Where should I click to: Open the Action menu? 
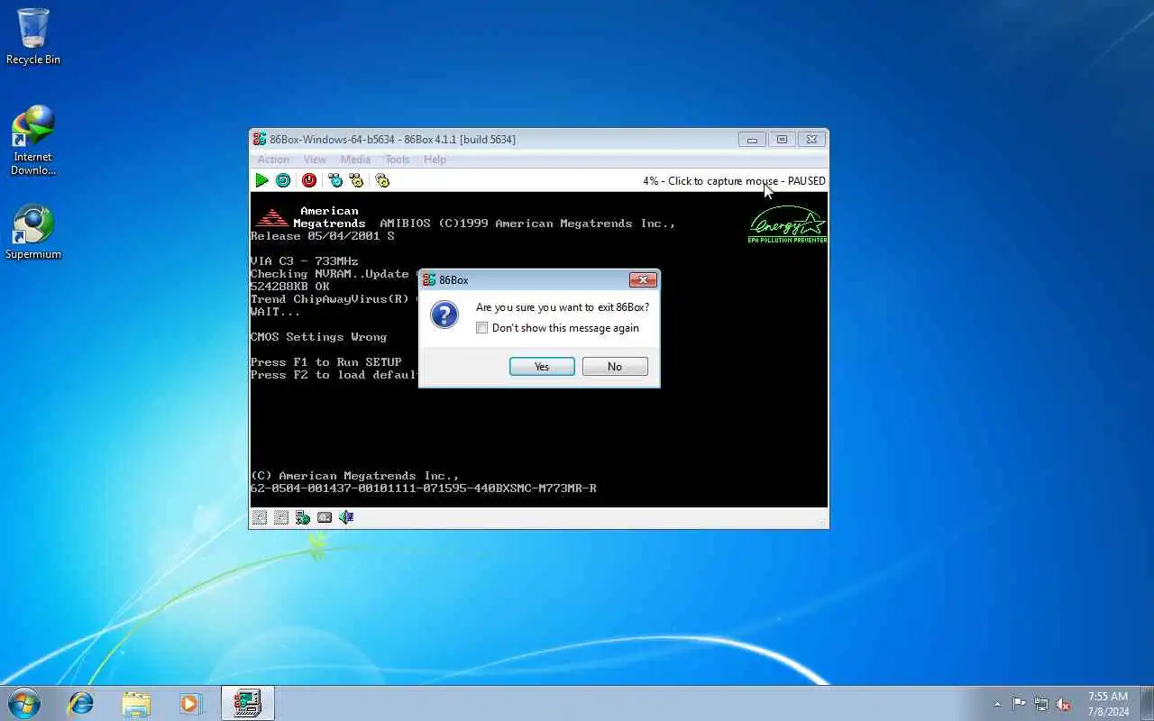point(273,160)
